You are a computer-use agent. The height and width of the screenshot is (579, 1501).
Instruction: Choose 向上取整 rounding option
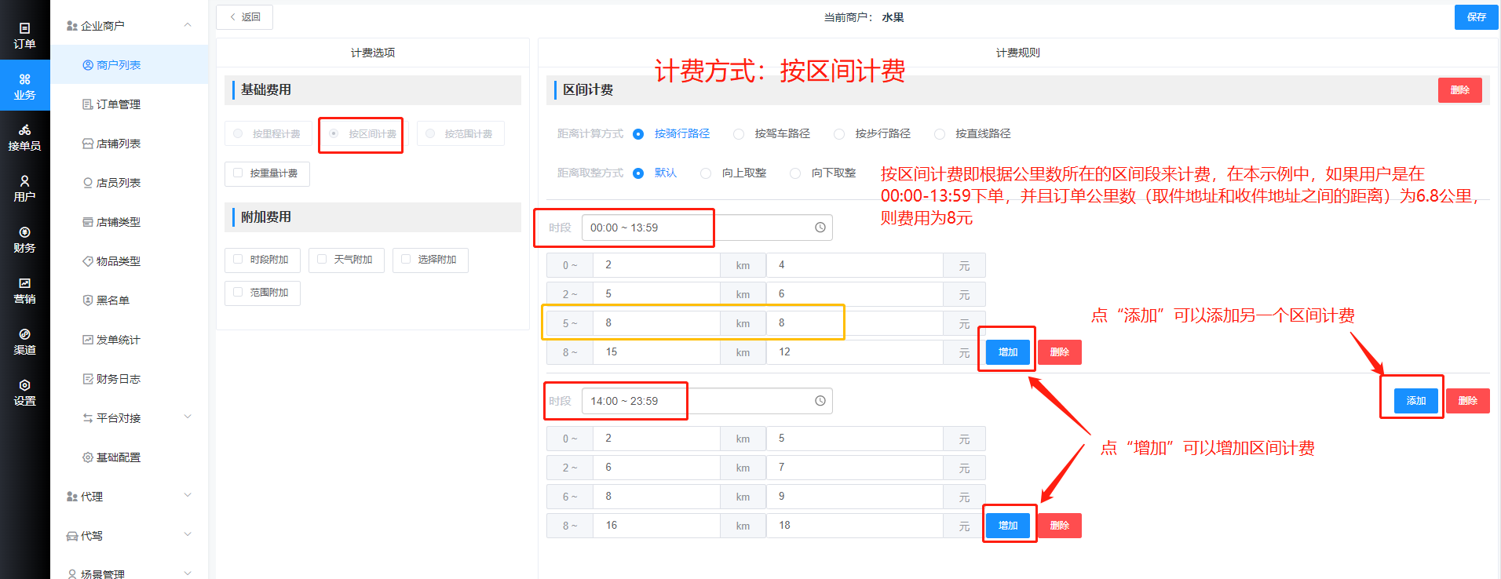(706, 173)
